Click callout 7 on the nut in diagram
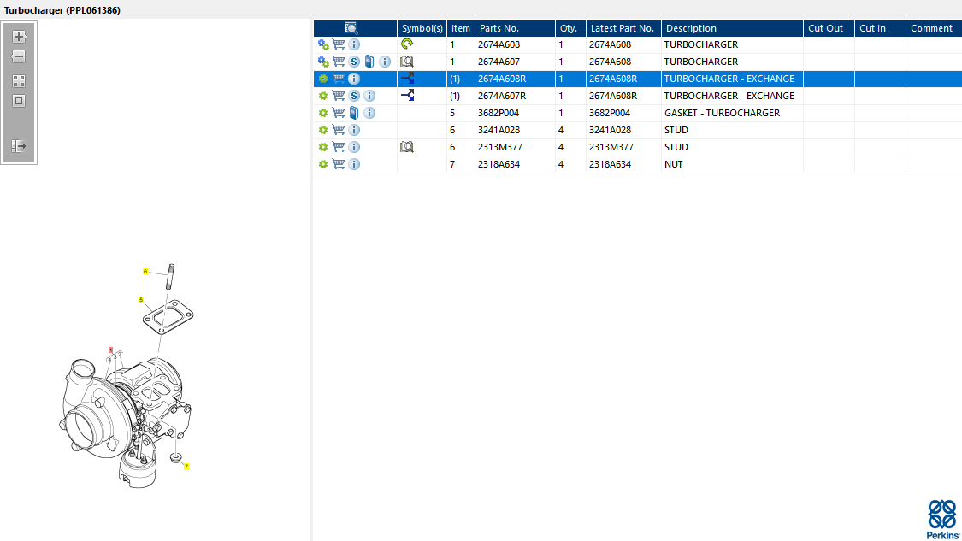 tap(186, 467)
